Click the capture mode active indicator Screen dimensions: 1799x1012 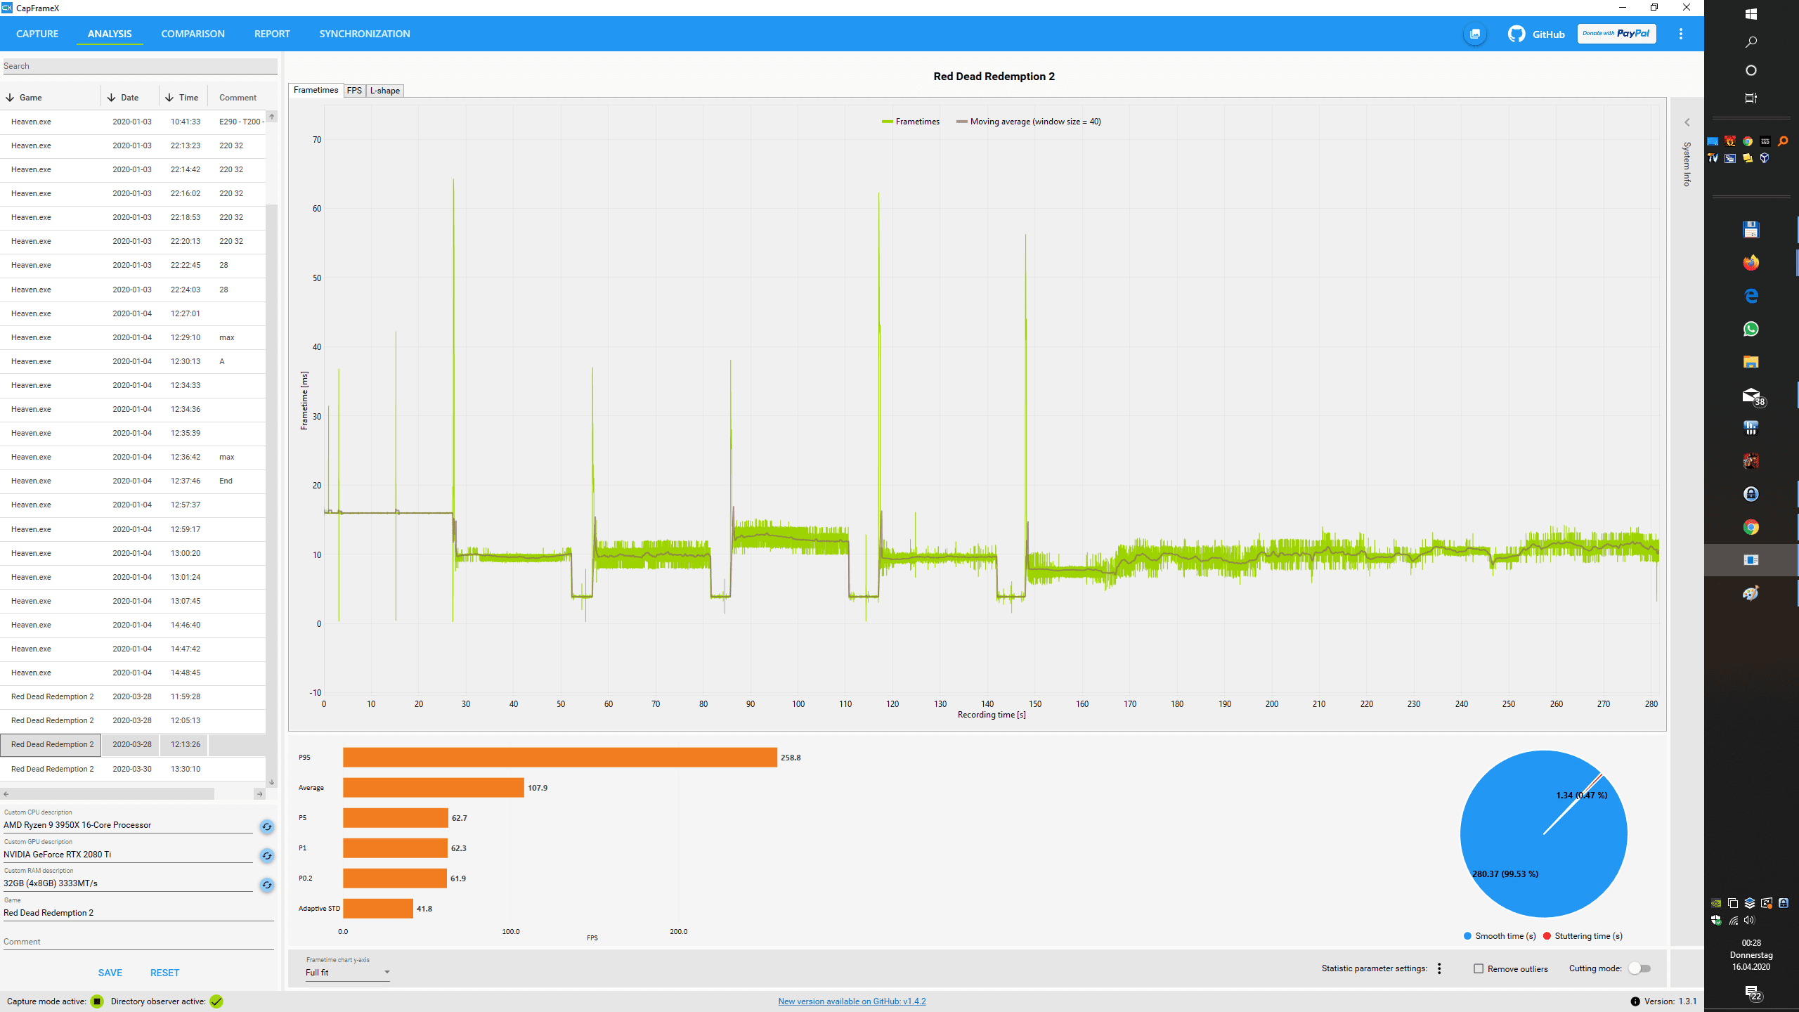98,1001
